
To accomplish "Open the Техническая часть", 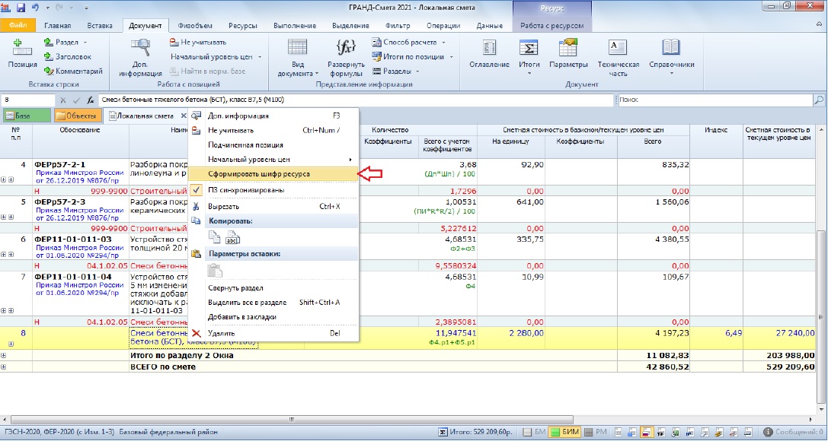I will (619, 58).
